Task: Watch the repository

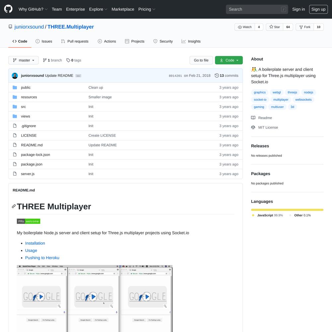Action: click(245, 27)
